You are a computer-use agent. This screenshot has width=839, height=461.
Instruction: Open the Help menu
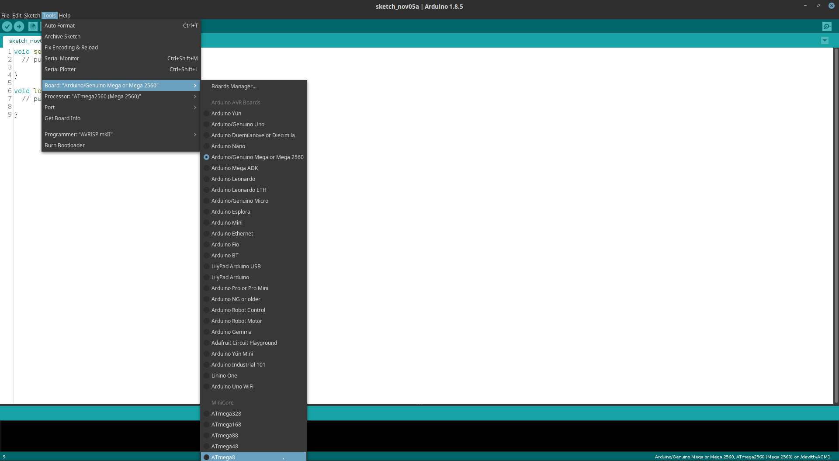[x=65, y=15]
